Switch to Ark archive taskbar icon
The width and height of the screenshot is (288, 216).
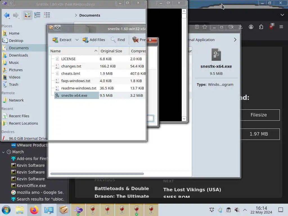pyautogui.click(x=64, y=210)
